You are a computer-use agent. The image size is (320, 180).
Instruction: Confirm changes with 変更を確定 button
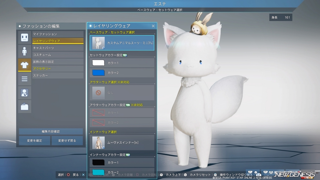click(x=34, y=141)
